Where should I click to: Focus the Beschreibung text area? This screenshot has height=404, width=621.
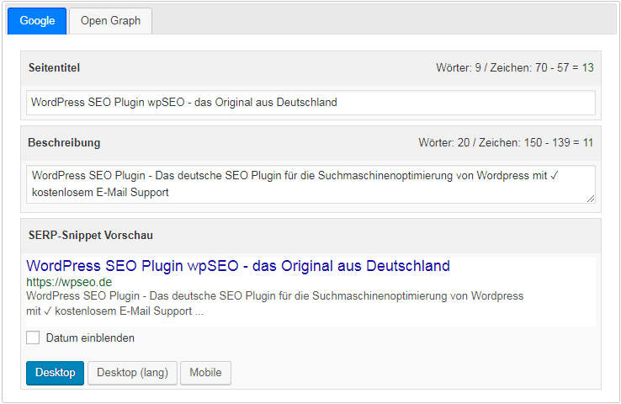click(310, 183)
